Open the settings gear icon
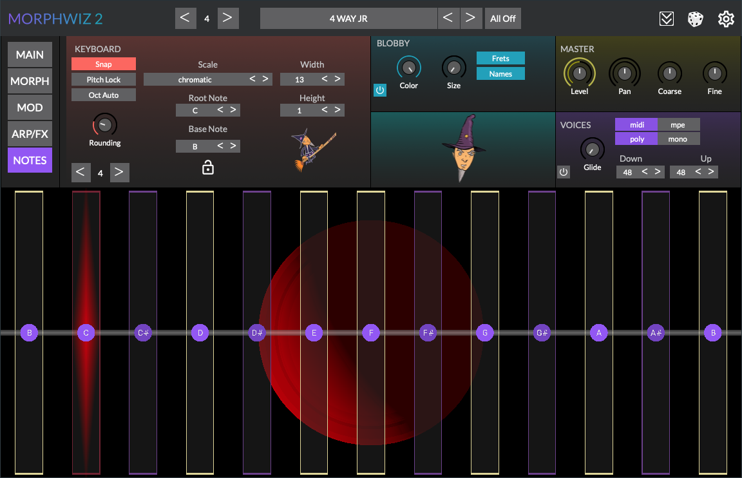This screenshot has height=478, width=742. click(726, 19)
